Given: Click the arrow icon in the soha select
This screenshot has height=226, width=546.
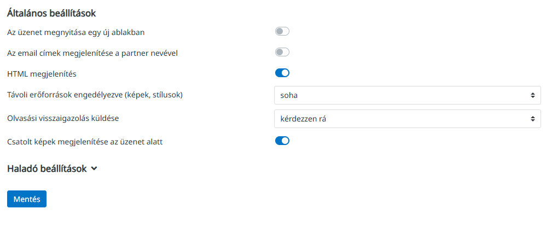Looking at the screenshot, I should (532, 95).
